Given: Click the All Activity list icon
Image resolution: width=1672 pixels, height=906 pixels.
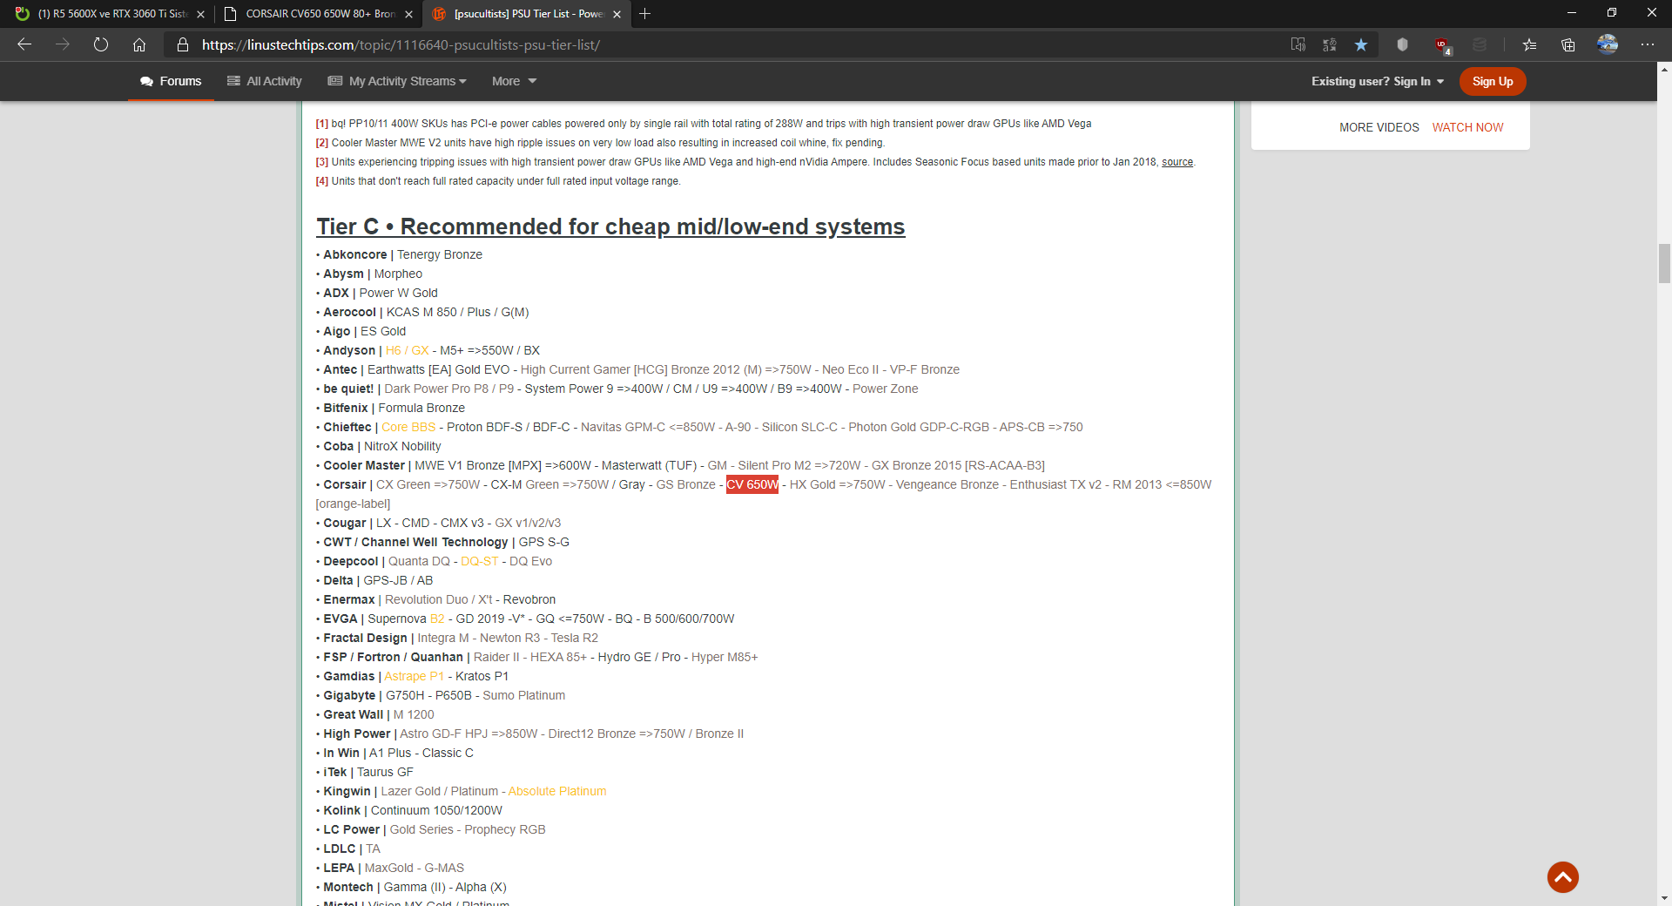Looking at the screenshot, I should pyautogui.click(x=233, y=81).
